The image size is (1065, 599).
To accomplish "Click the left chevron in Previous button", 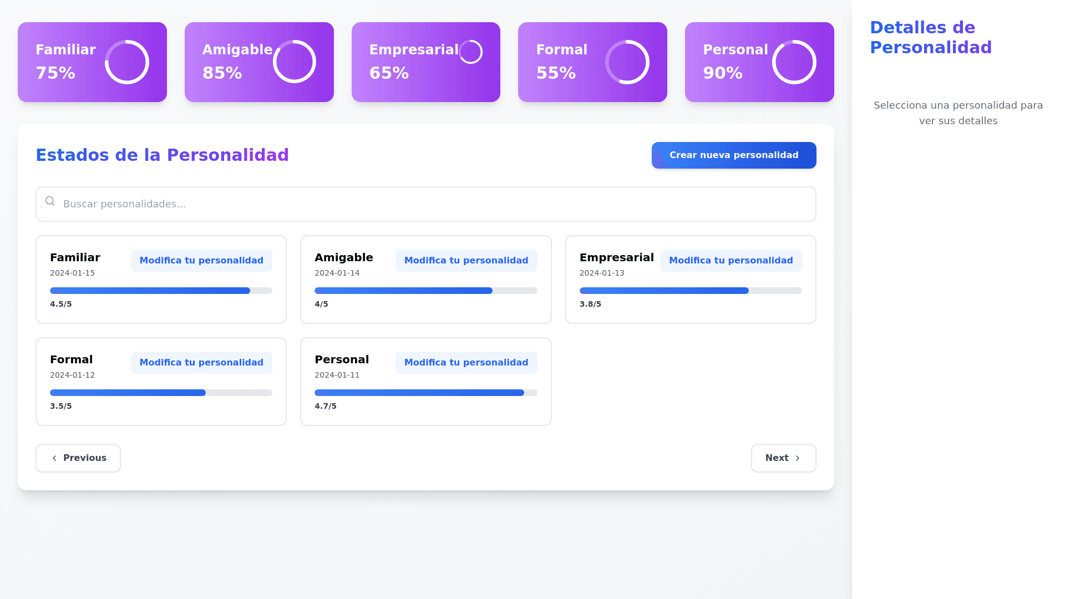I will pos(54,458).
